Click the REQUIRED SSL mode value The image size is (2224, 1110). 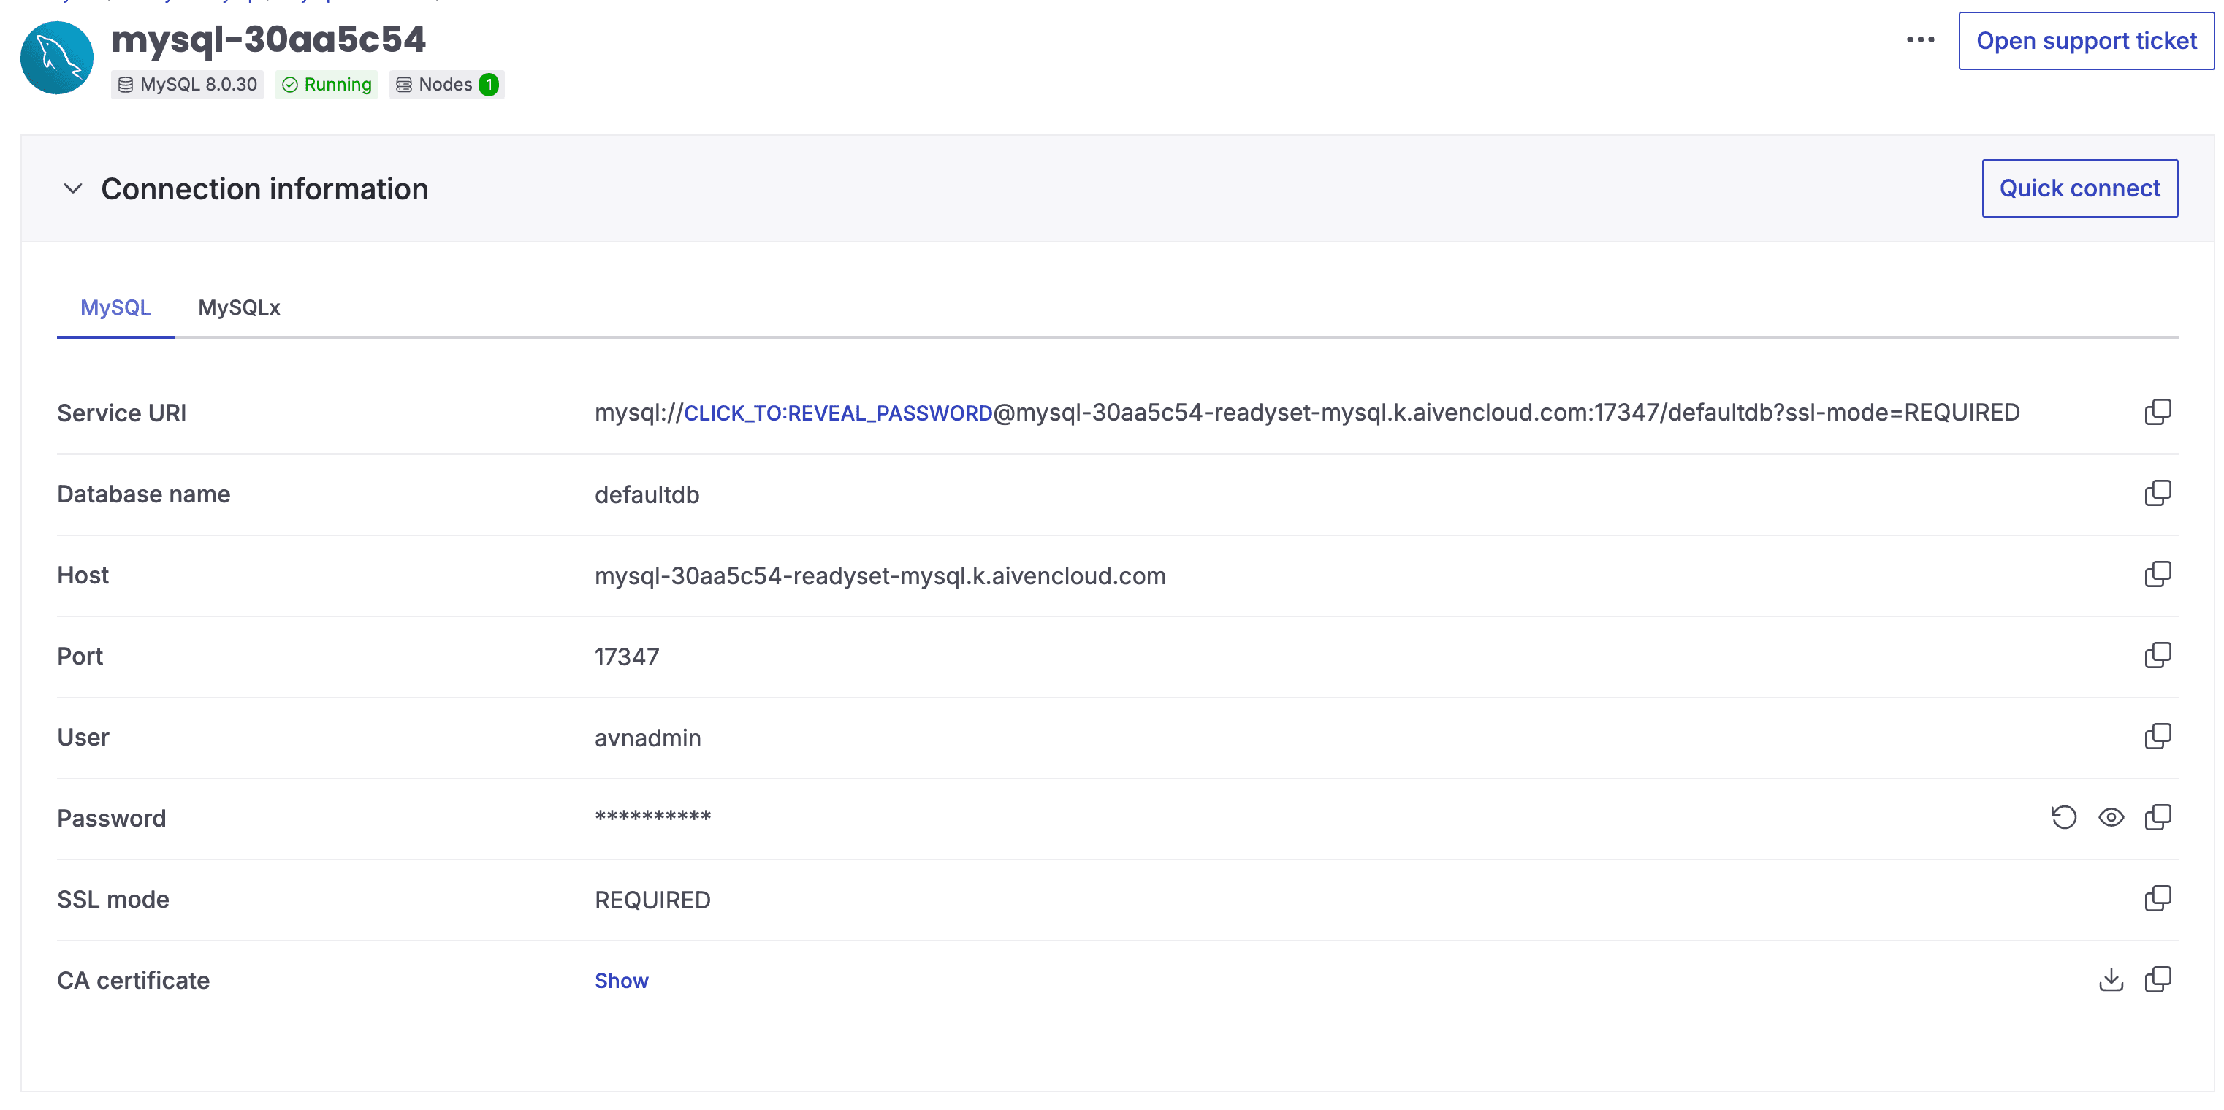pyautogui.click(x=652, y=900)
